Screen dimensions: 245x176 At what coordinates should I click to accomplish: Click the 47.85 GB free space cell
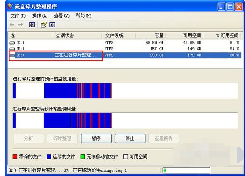pyautogui.click(x=192, y=43)
